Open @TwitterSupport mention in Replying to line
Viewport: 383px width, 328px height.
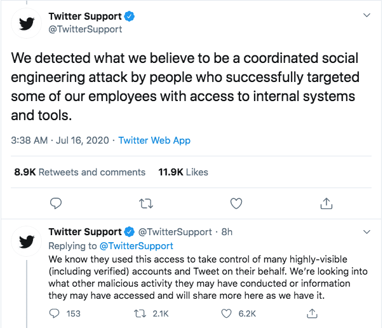pos(137,246)
